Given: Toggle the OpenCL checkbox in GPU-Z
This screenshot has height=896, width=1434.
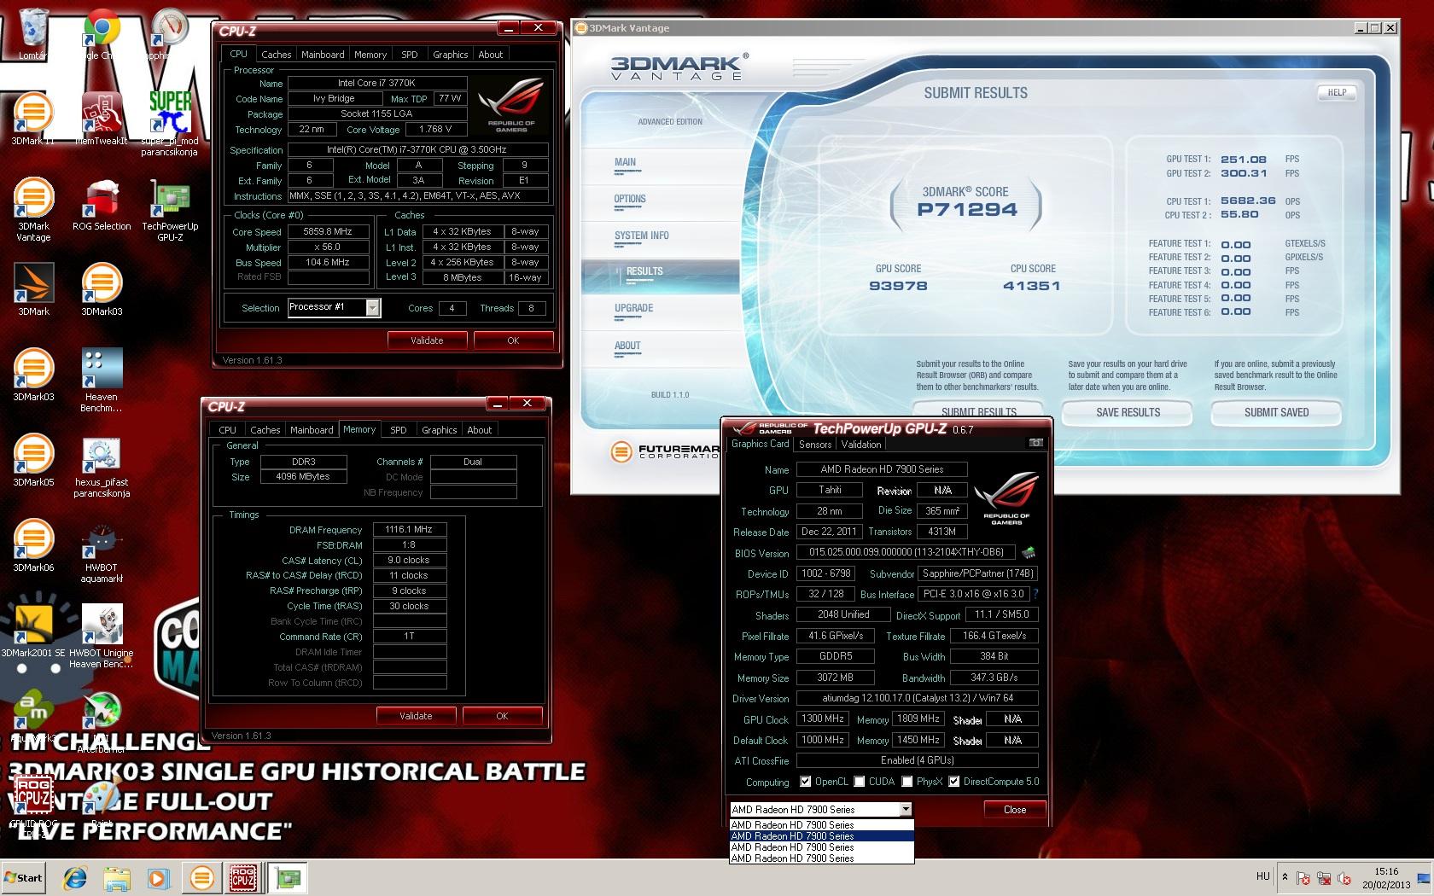Looking at the screenshot, I should [805, 782].
